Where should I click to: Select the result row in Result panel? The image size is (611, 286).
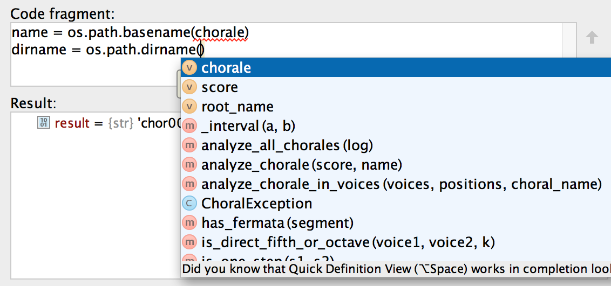(108, 123)
